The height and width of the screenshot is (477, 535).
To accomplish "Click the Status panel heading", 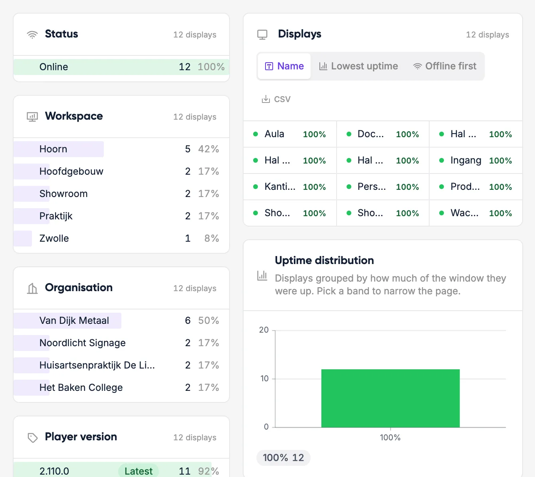I will pos(61,34).
